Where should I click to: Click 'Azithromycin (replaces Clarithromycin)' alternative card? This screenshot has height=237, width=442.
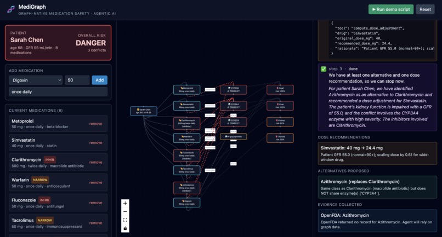pyautogui.click(x=377, y=187)
